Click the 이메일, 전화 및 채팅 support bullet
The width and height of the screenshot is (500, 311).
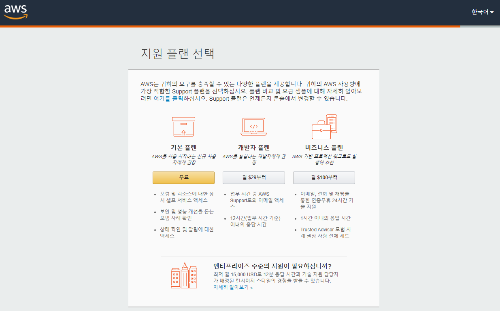(327, 200)
